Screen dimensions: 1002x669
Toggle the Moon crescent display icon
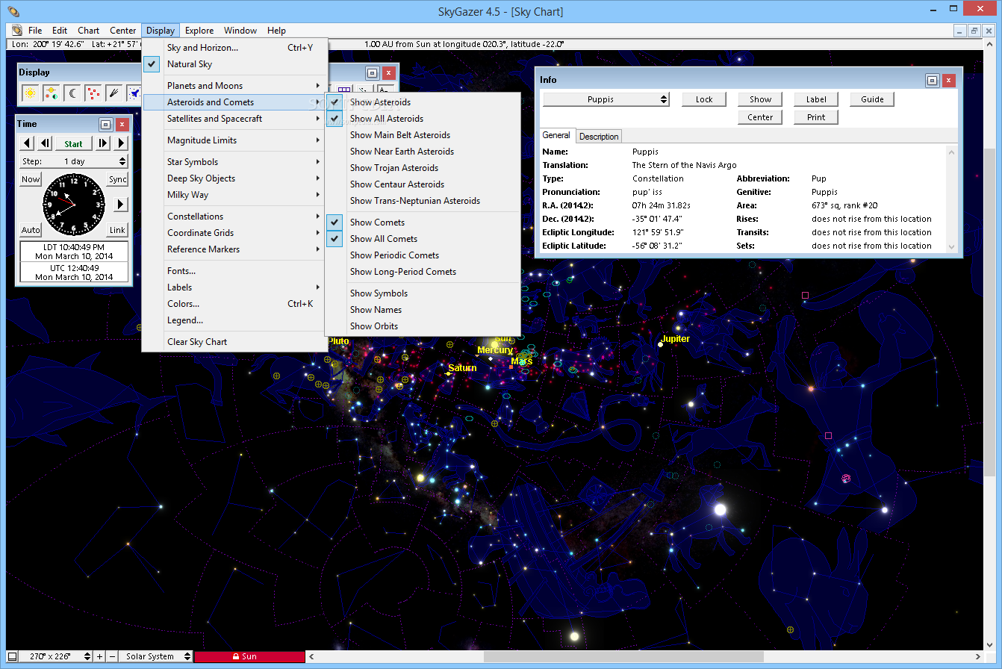pyautogui.click(x=72, y=93)
